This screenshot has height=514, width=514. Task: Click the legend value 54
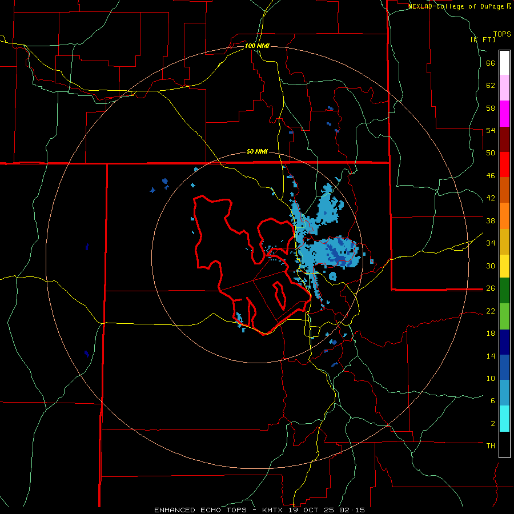491,131
